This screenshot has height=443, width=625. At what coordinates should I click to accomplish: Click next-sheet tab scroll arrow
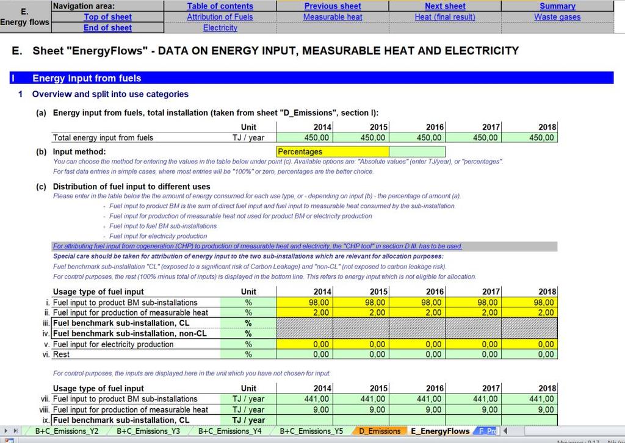coord(6,431)
